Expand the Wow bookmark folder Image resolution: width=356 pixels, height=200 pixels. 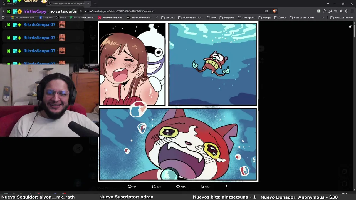coord(211,17)
